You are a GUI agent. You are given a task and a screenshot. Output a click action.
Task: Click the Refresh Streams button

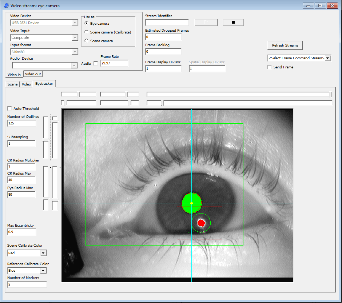click(x=285, y=45)
